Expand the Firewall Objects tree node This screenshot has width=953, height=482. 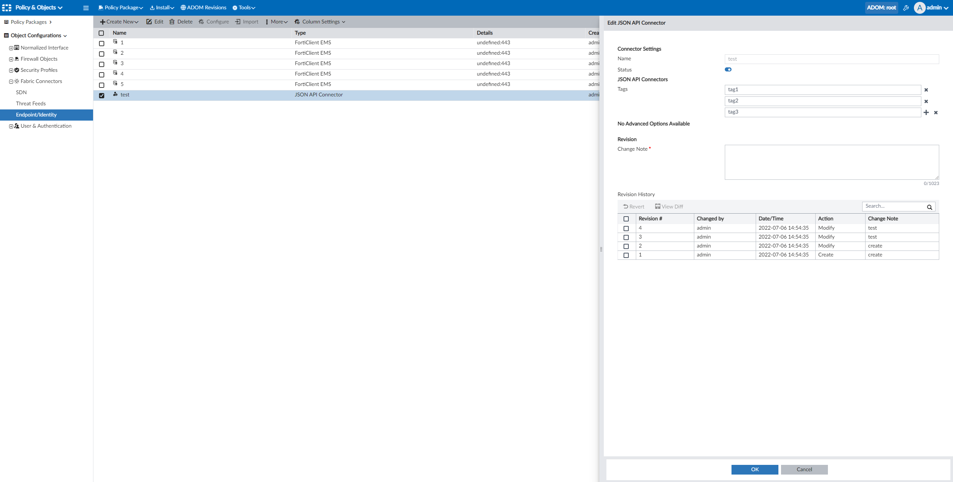tap(11, 59)
